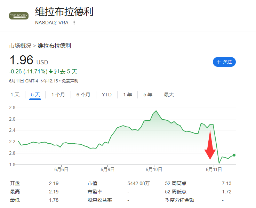Click the 市值 value 5442.08万
256x208 pixels.
[138, 183]
